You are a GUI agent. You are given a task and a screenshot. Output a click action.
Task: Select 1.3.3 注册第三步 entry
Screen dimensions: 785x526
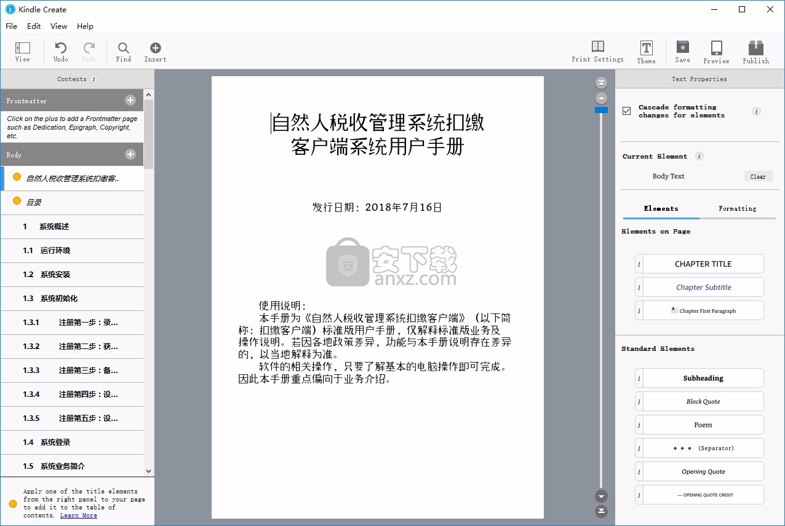(x=72, y=371)
